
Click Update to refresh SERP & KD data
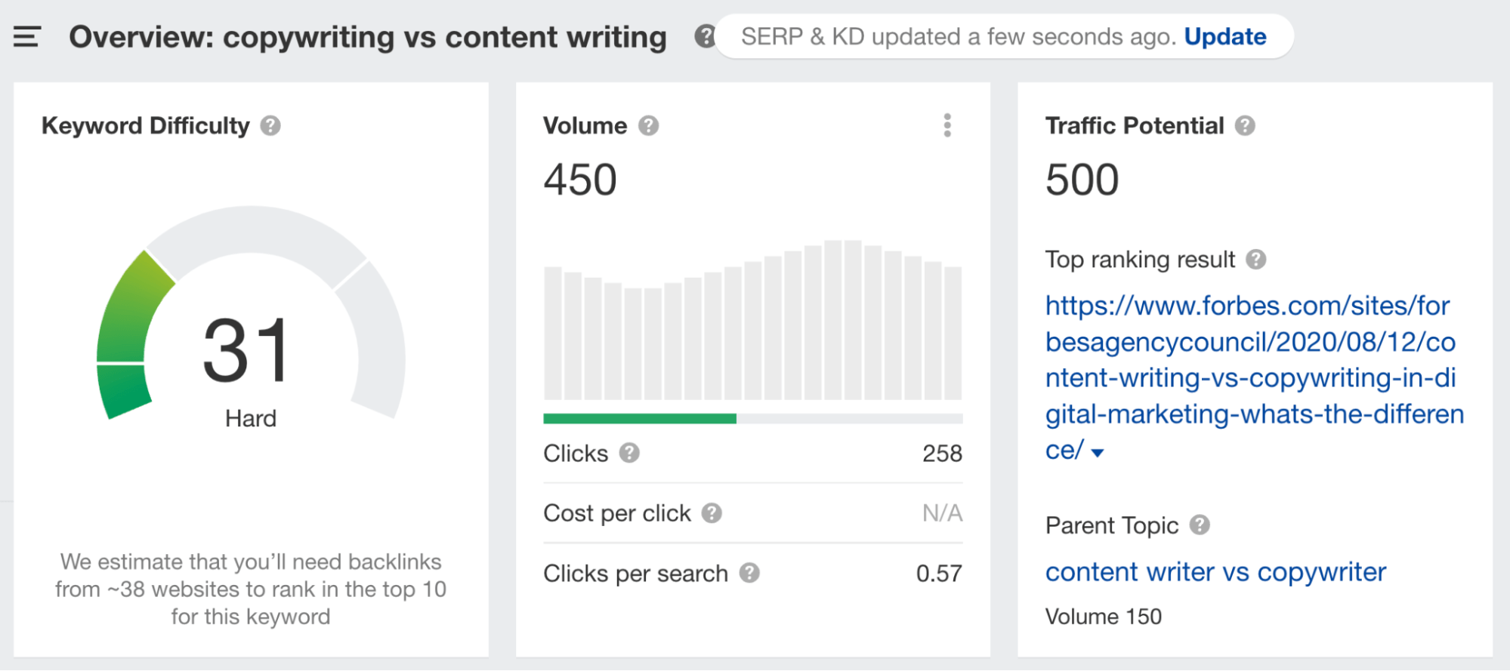pyautogui.click(x=1225, y=35)
